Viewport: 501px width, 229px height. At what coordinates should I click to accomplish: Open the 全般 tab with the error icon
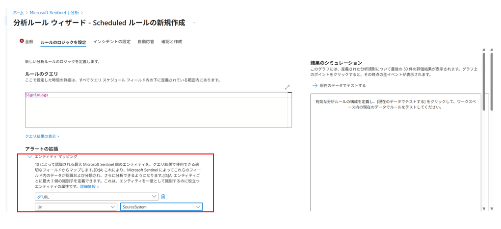26,42
